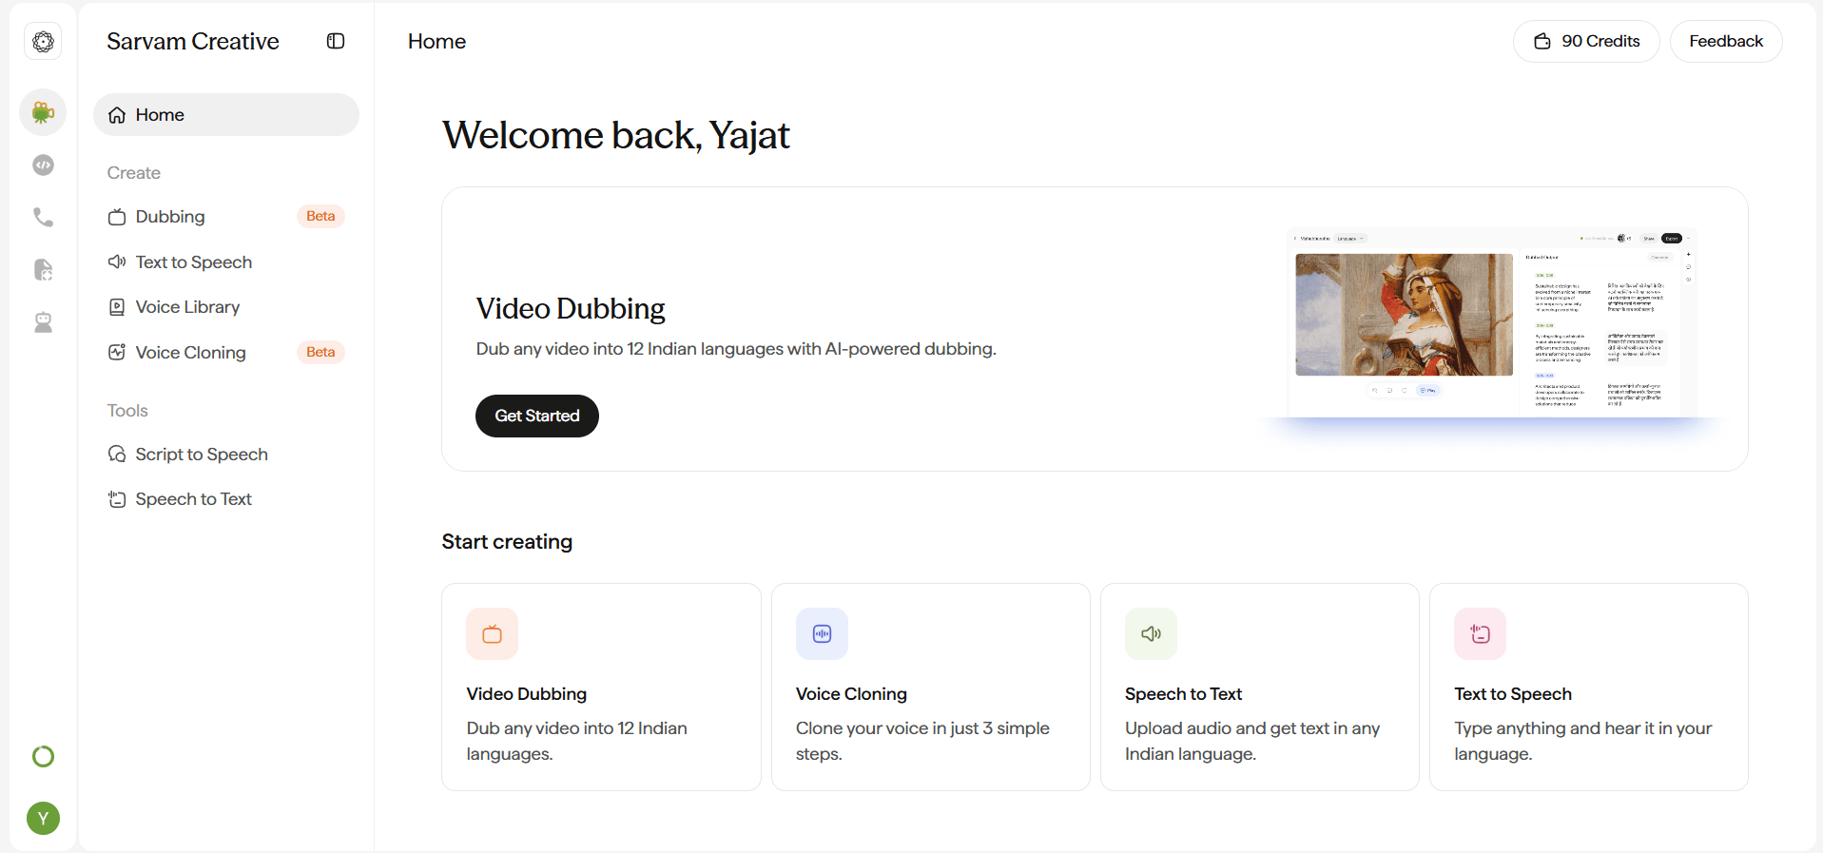Click the credits wallet icon
This screenshot has width=1823, height=853.
pyautogui.click(x=1542, y=42)
